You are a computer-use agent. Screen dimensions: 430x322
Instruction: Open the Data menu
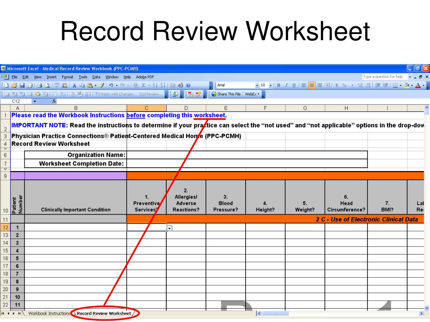(x=96, y=77)
